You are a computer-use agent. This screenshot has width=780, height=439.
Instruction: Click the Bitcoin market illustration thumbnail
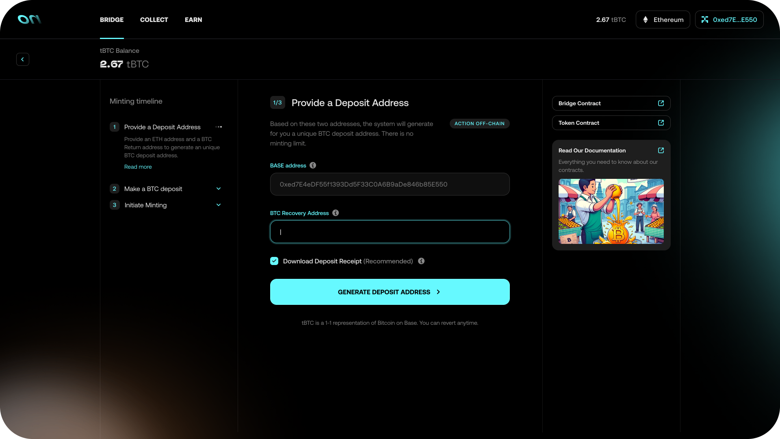coord(611,211)
